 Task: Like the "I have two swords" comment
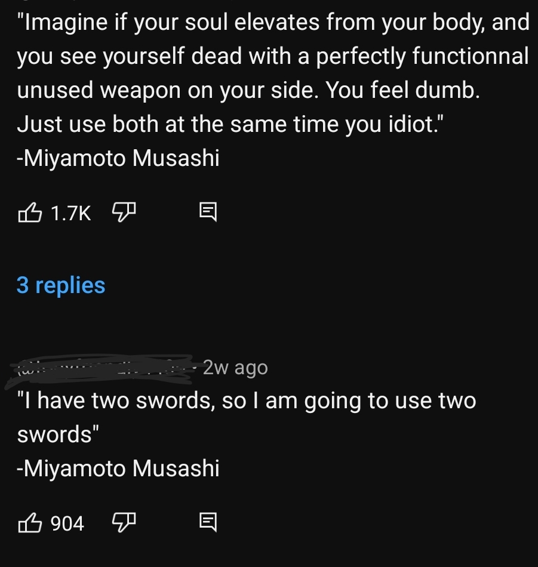click(x=30, y=523)
